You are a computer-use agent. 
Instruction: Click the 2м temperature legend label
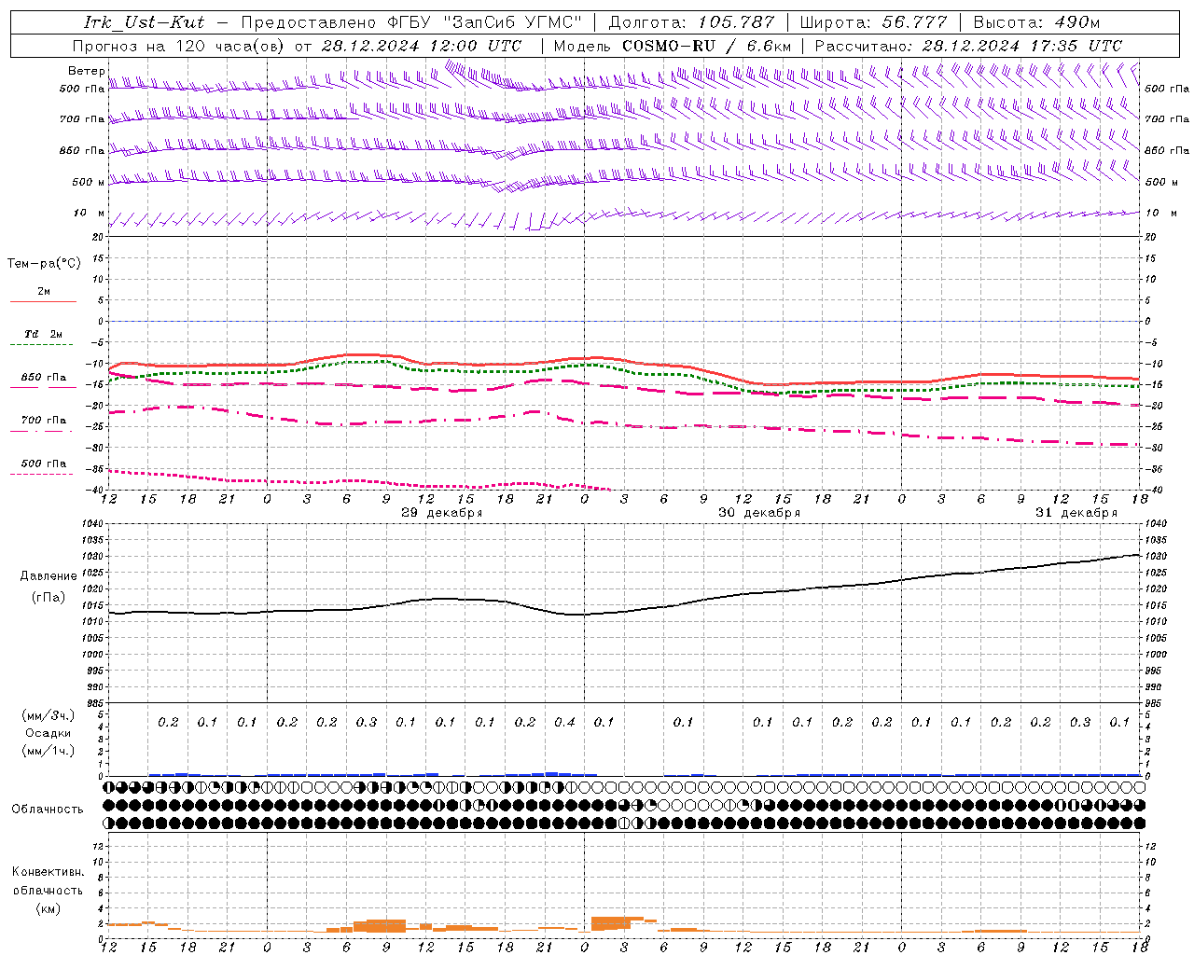[44, 291]
